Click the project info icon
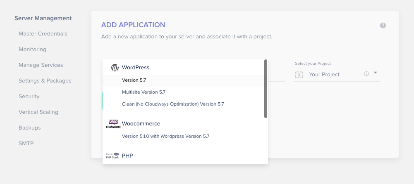This screenshot has width=414, height=184. [x=366, y=74]
